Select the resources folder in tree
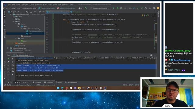The height and width of the screenshot is (109, 195). [x=26, y=36]
